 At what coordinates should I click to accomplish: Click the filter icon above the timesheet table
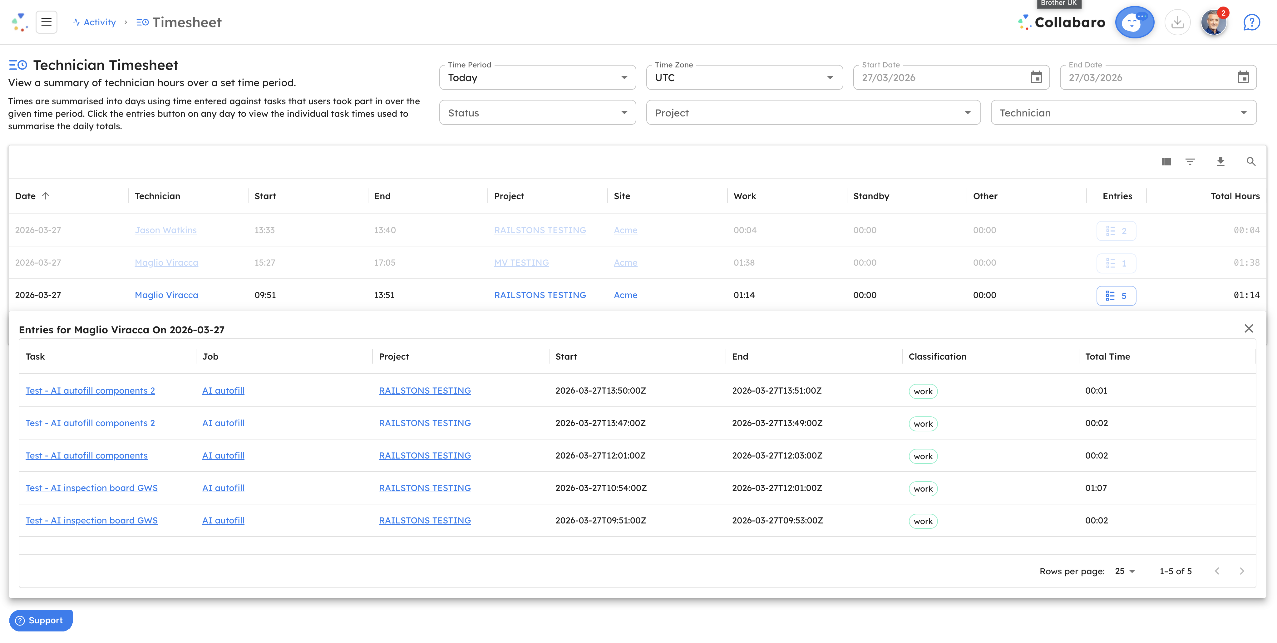pos(1191,162)
